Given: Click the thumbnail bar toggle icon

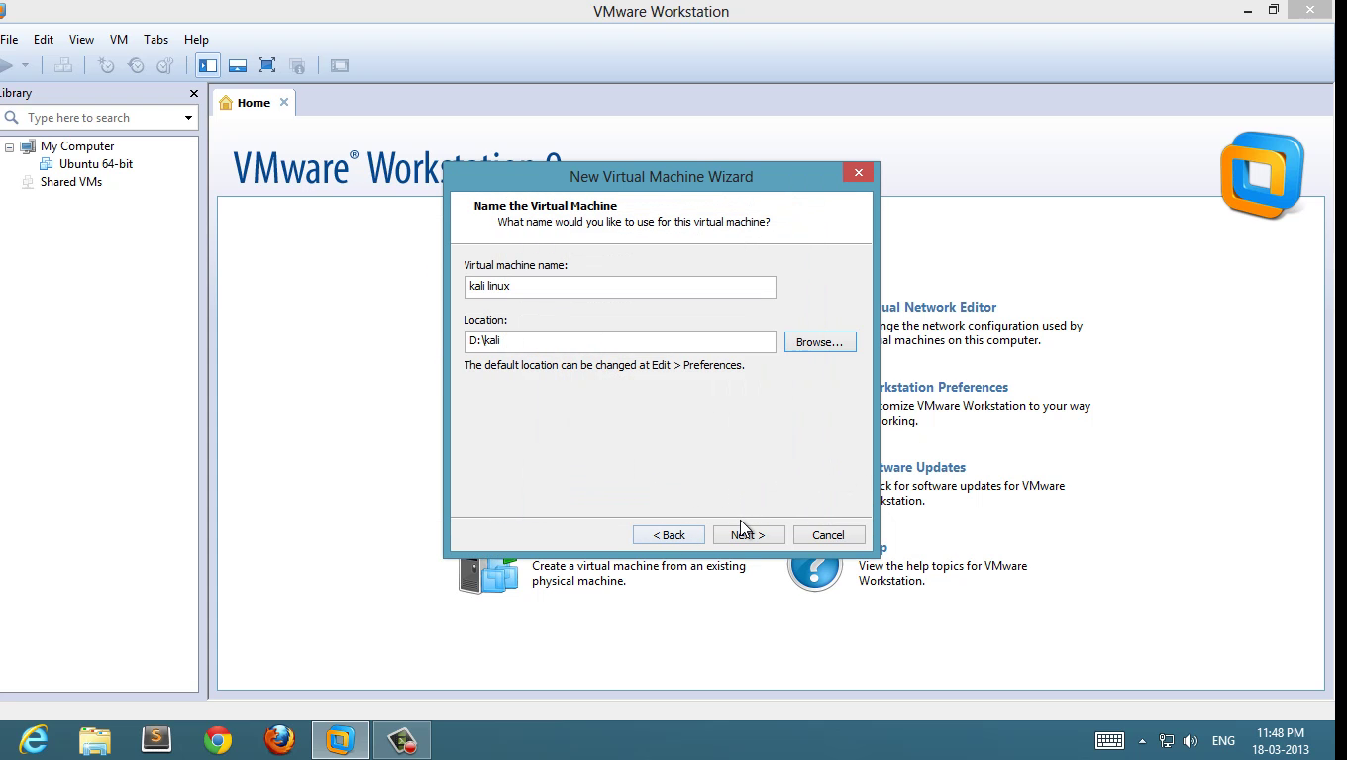Looking at the screenshot, I should click(x=238, y=66).
